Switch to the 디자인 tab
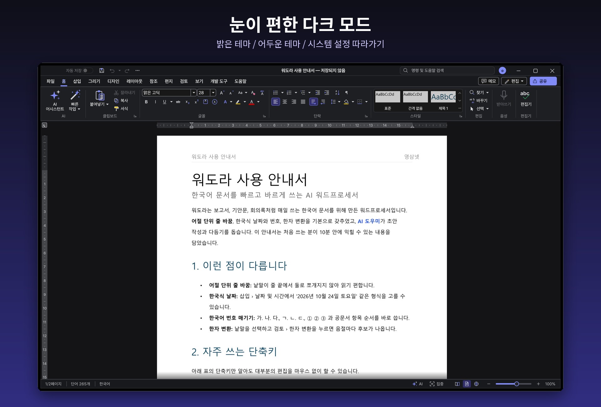This screenshot has width=601, height=407. coord(113,81)
